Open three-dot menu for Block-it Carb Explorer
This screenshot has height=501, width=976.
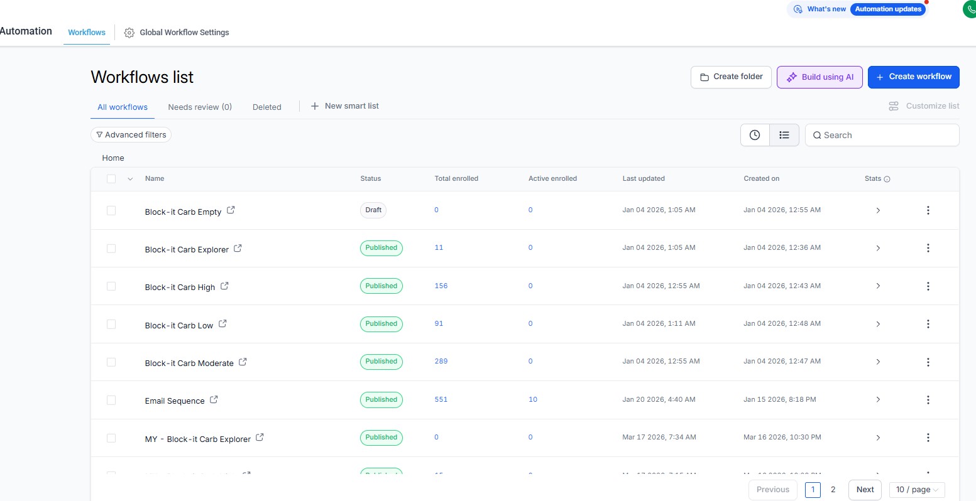click(x=928, y=248)
